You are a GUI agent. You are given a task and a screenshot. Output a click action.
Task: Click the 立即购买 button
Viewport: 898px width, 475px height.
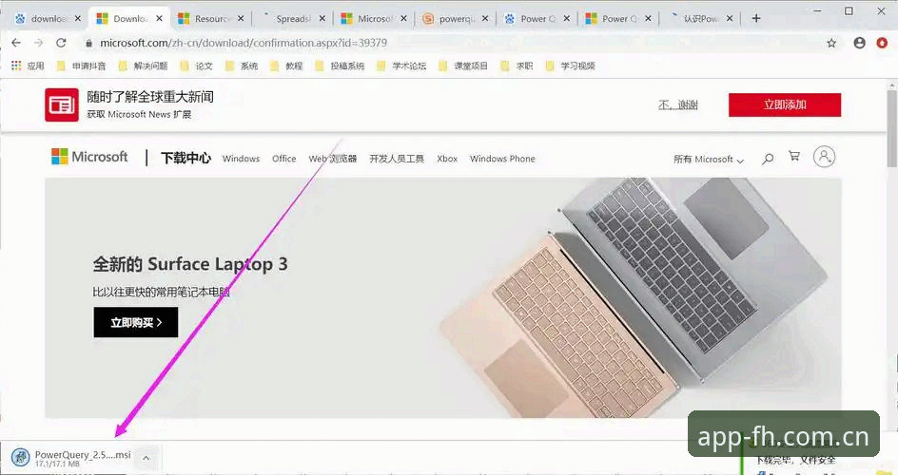point(136,322)
